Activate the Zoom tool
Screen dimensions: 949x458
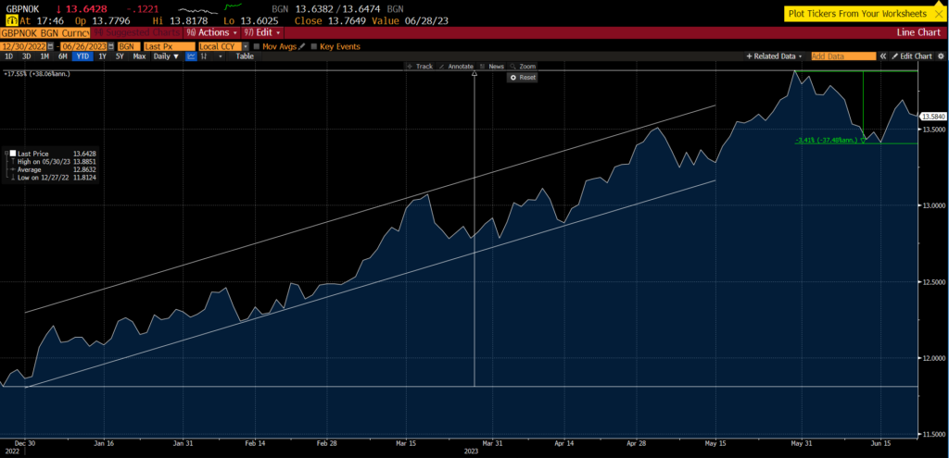523,66
